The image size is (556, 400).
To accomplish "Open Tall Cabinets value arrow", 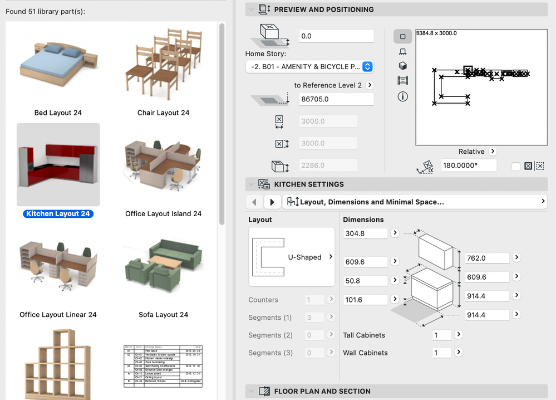I will coord(459,334).
